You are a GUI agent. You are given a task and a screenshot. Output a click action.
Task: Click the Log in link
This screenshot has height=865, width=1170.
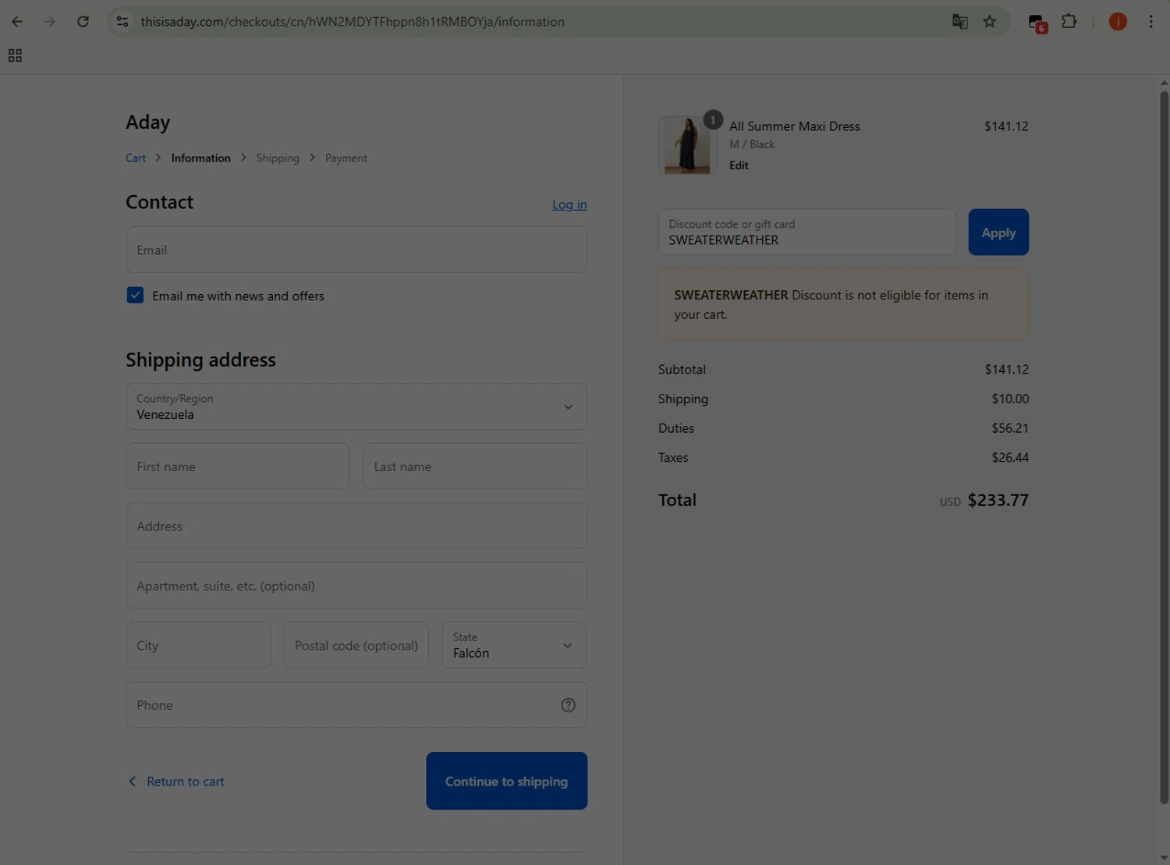pos(569,204)
